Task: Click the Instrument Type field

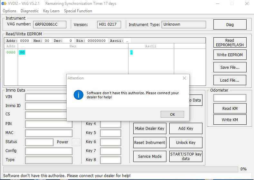Action: click(184, 24)
